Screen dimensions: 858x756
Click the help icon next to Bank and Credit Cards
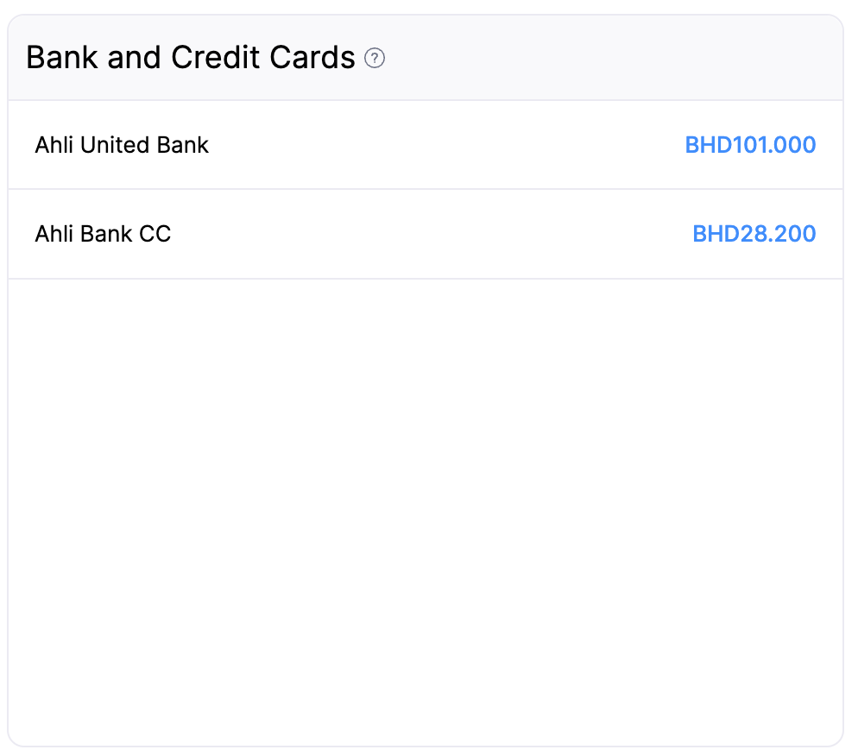375,59
